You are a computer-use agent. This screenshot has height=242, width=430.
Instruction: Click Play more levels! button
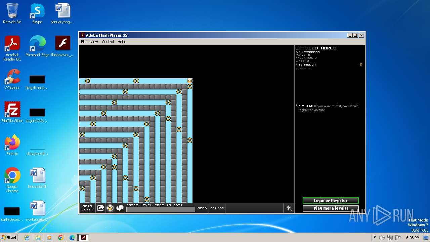pyautogui.click(x=331, y=208)
